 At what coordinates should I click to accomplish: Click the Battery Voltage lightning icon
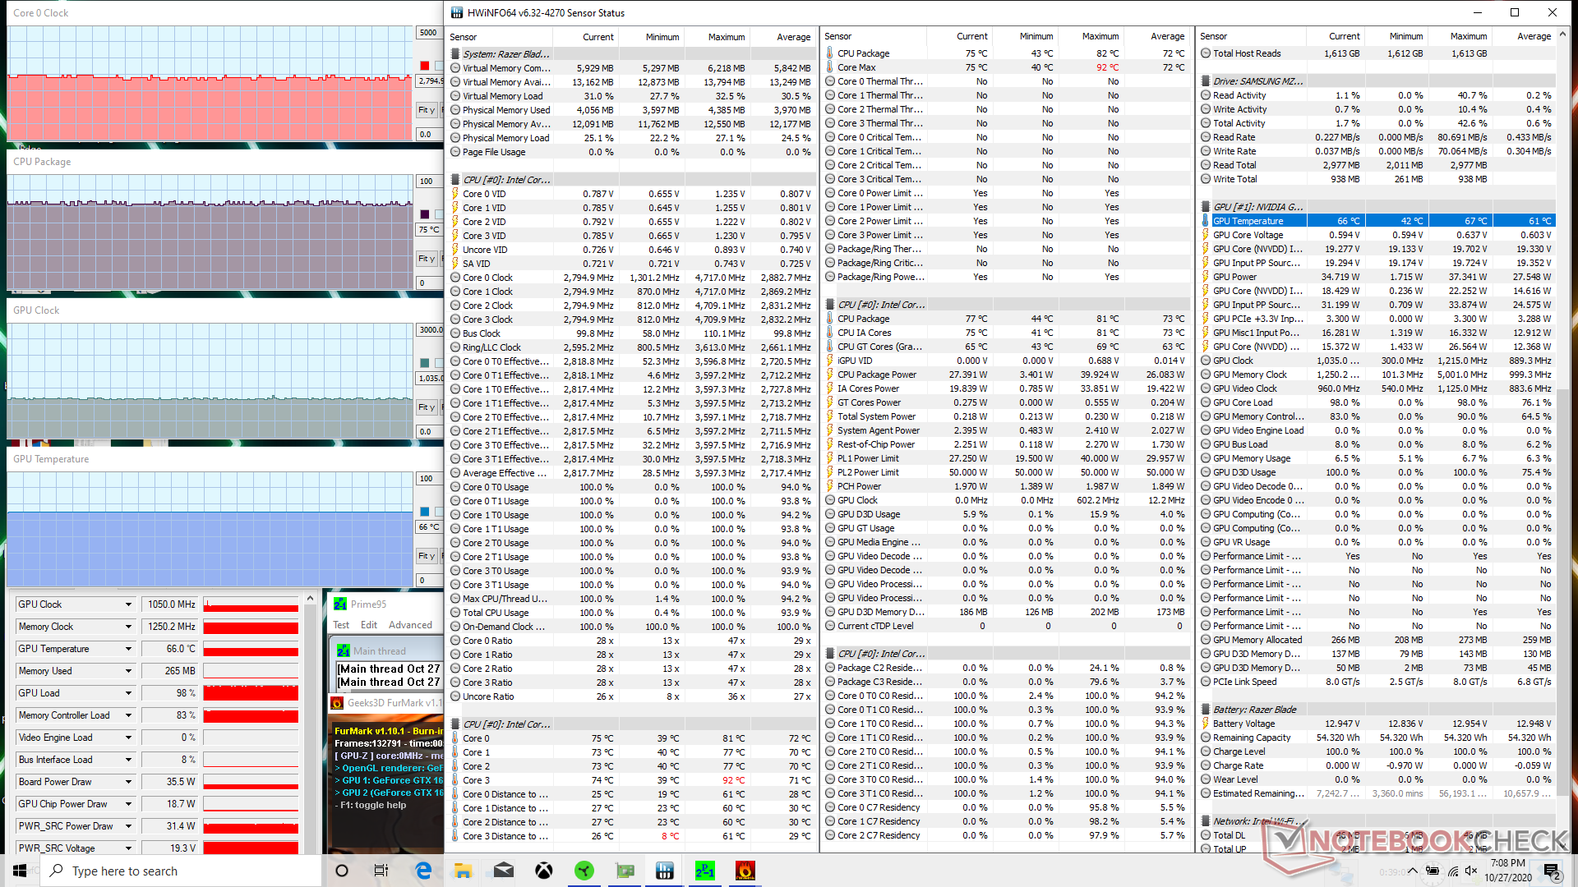click(1206, 724)
